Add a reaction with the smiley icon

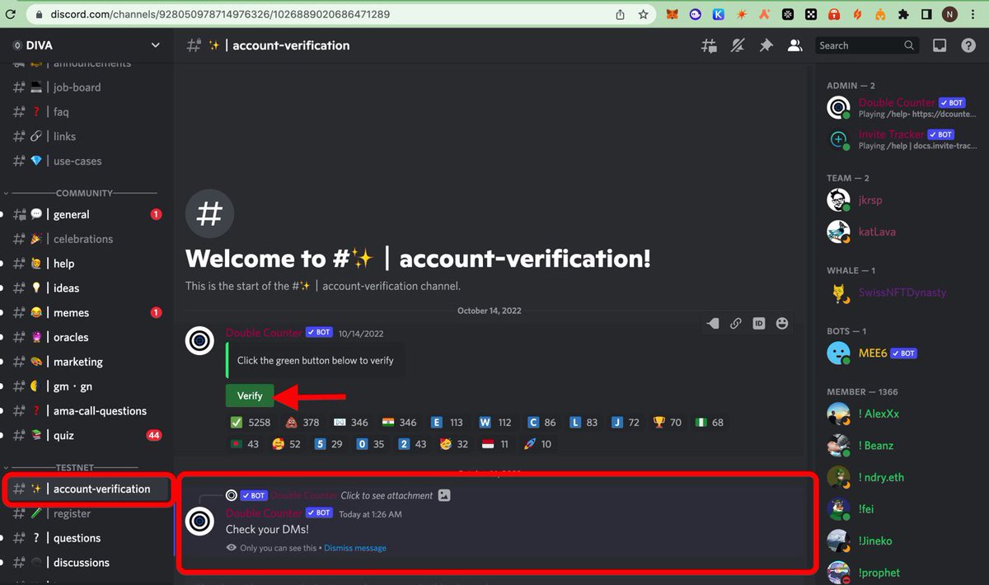pyautogui.click(x=782, y=324)
